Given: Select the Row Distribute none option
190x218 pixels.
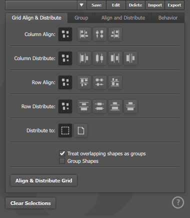Looking at the screenshot, I should tap(65, 106).
